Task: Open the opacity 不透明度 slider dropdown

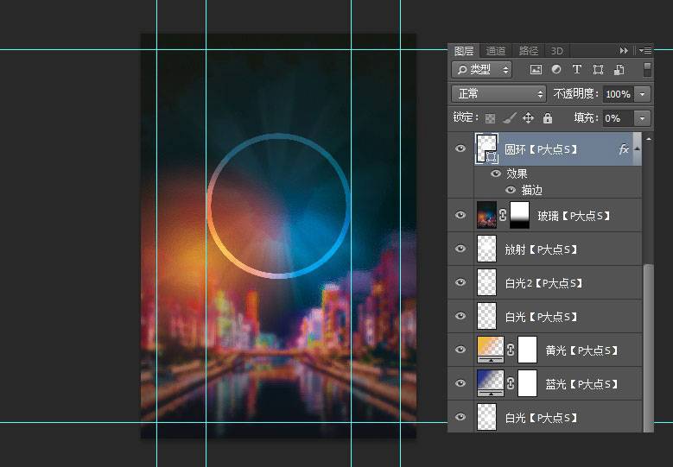Action: (644, 94)
